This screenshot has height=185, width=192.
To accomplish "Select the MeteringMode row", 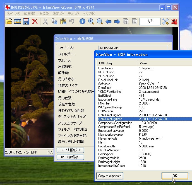I will click(x=145, y=138).
